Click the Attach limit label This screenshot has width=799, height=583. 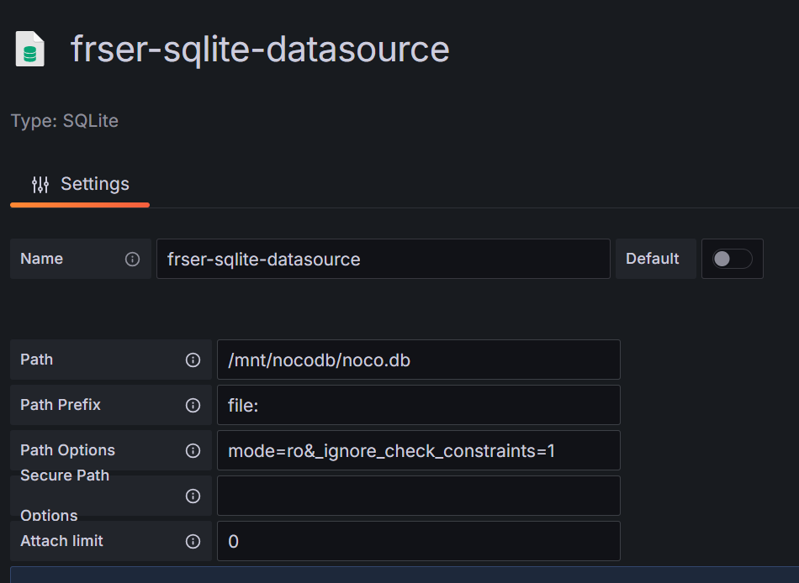pos(61,541)
